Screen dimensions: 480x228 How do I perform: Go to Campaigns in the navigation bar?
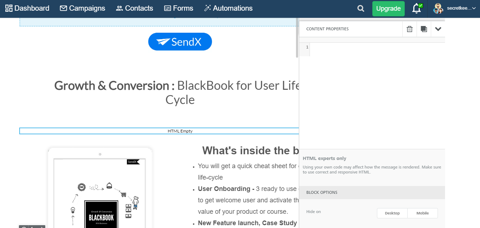coord(82,8)
